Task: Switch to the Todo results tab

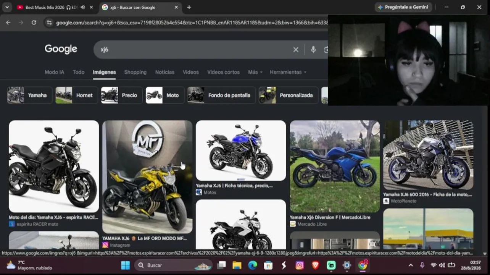Action: click(x=79, y=72)
